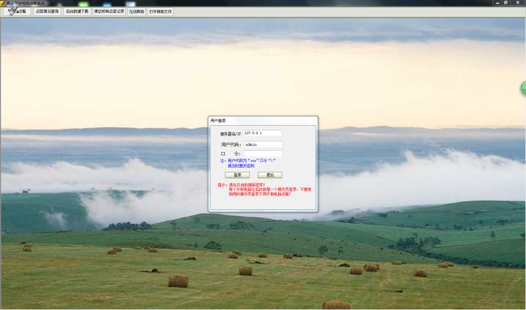Viewport: 526px width, 310px height.
Task: Click 清空所有点菜记录 to clear order records
Action: click(108, 11)
